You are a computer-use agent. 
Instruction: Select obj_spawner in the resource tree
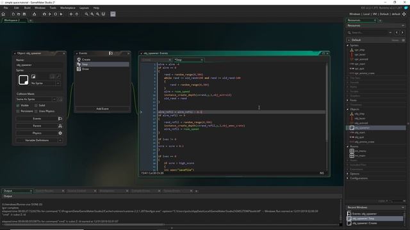click(376, 128)
